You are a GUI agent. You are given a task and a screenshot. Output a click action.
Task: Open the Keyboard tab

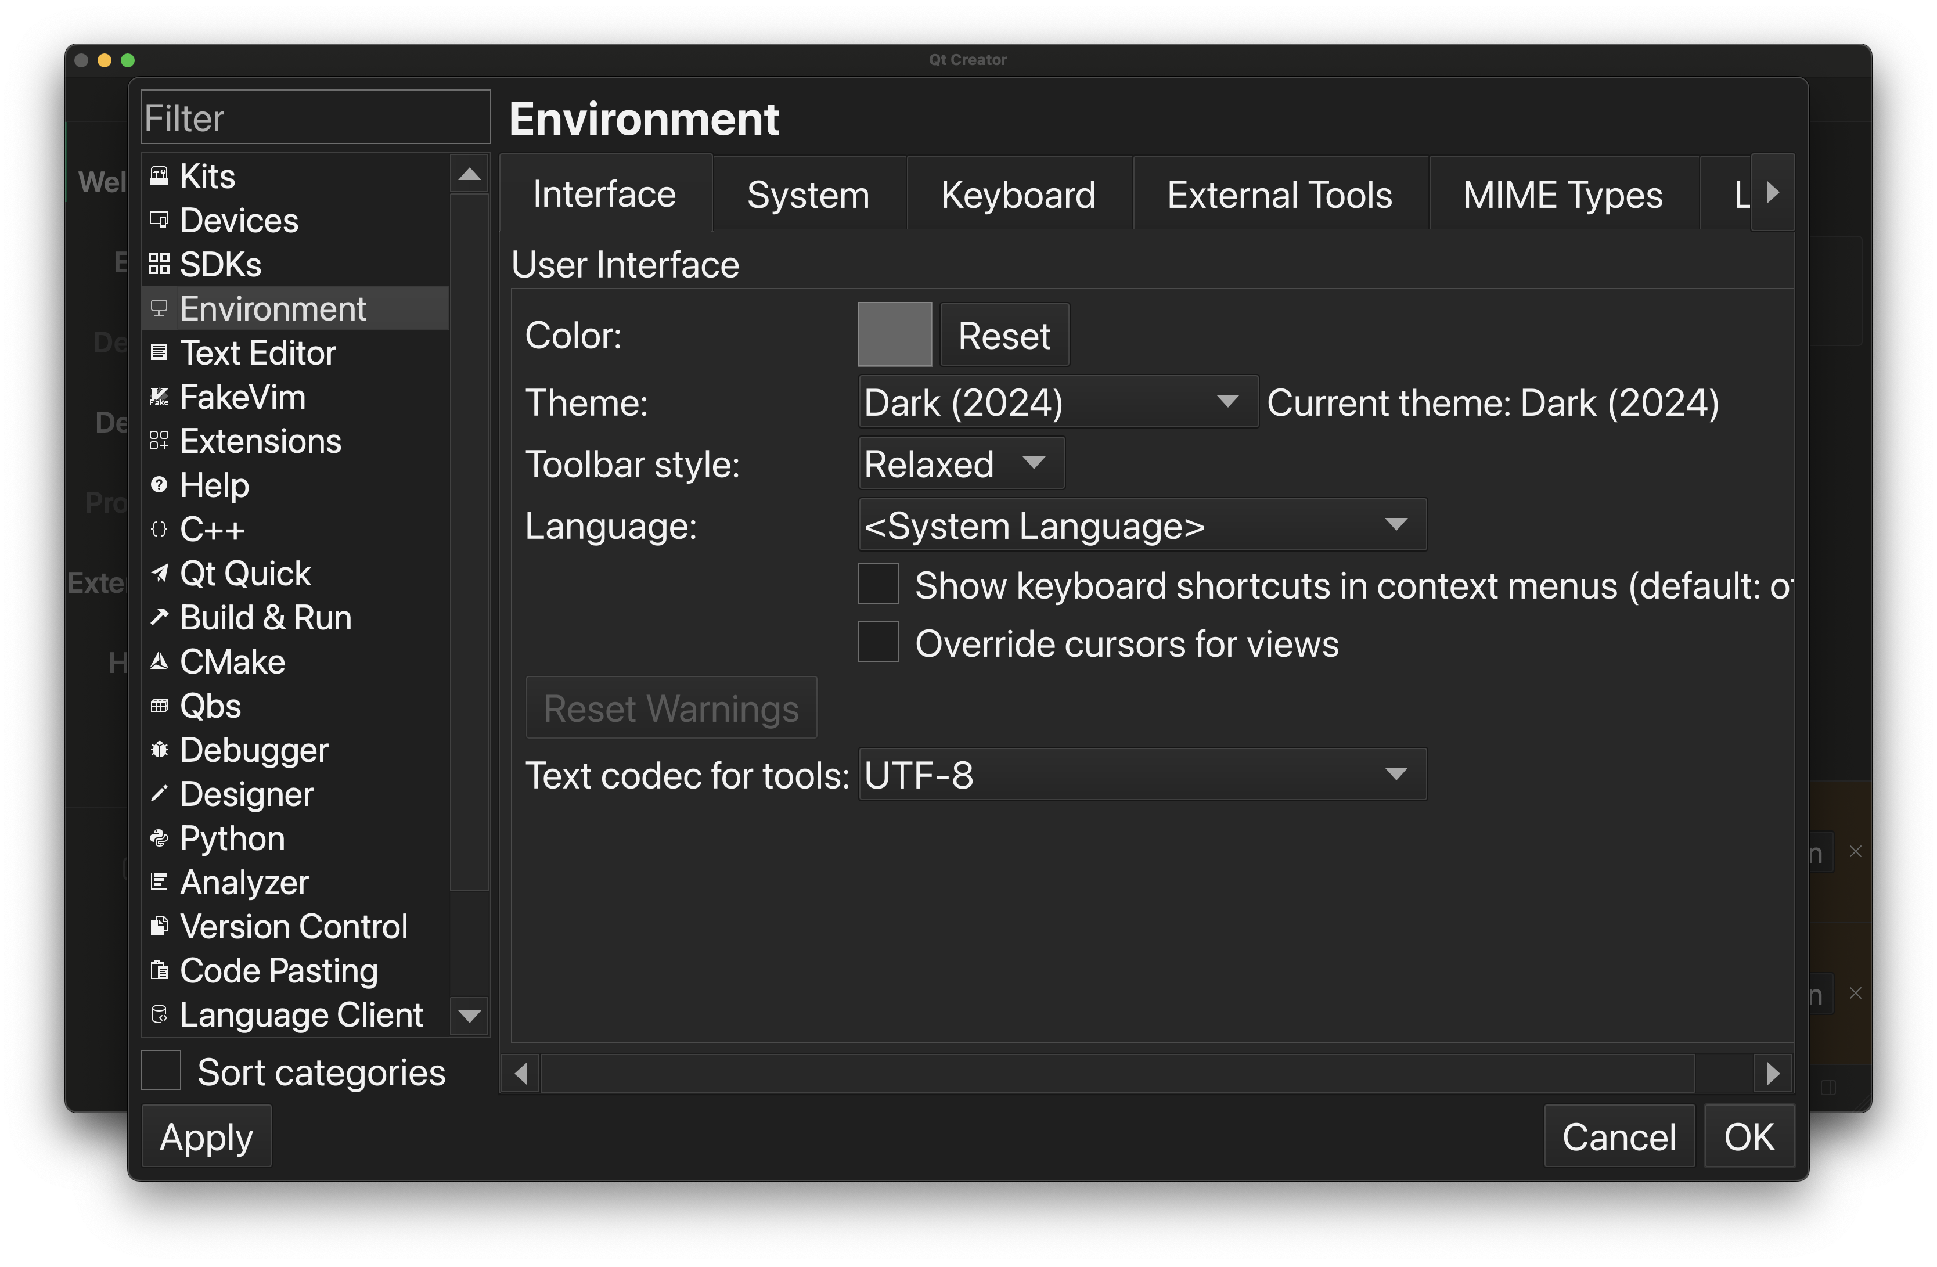point(1018,195)
